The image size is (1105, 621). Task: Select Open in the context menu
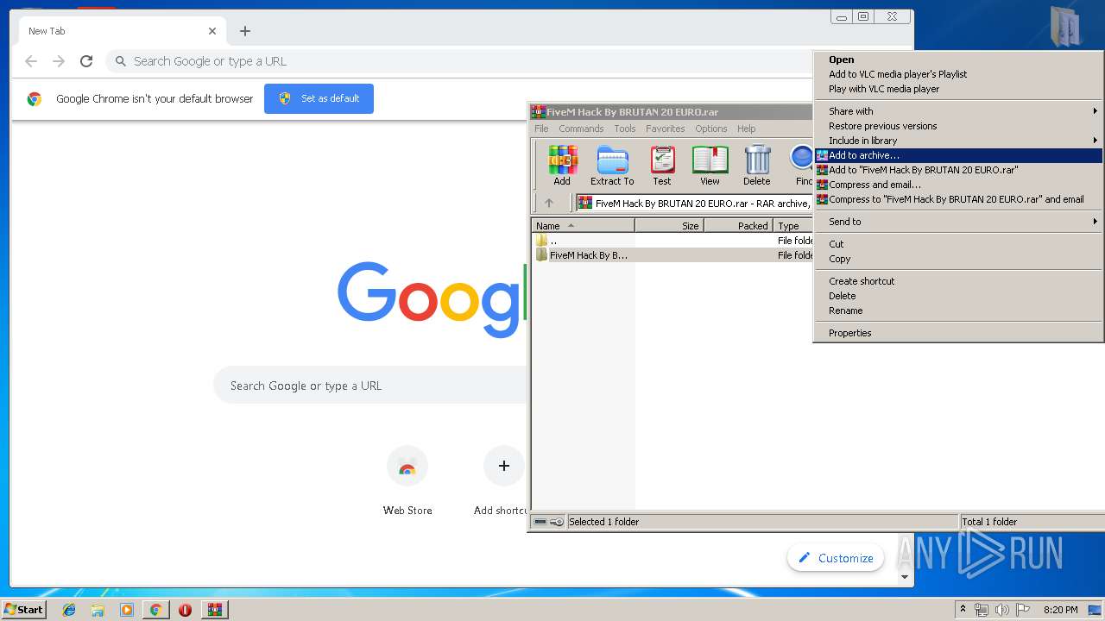click(958, 60)
